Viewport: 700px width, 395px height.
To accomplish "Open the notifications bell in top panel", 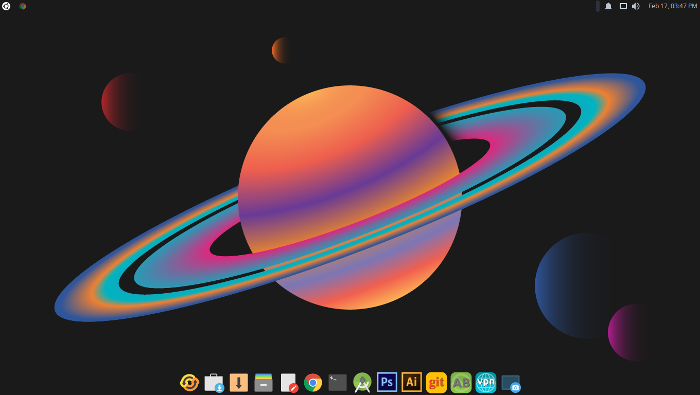I will (x=608, y=6).
